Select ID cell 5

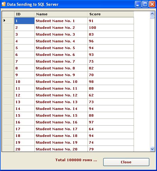click(x=24, y=48)
